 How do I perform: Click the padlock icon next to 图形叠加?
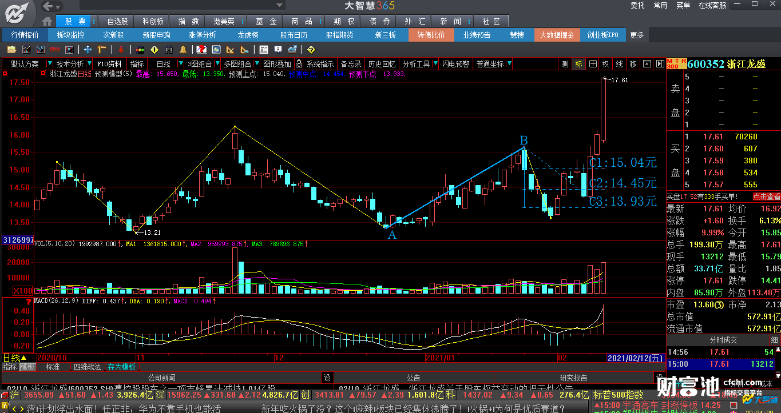pos(299,64)
